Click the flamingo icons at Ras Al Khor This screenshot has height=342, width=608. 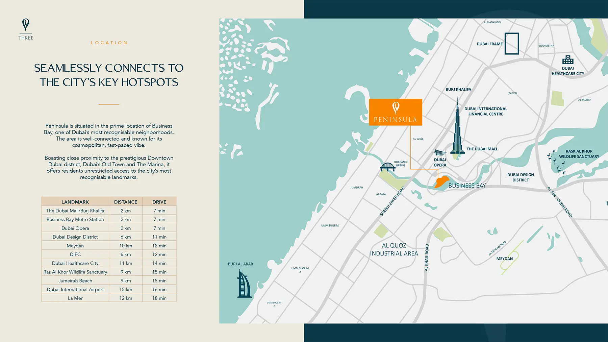[556, 162]
